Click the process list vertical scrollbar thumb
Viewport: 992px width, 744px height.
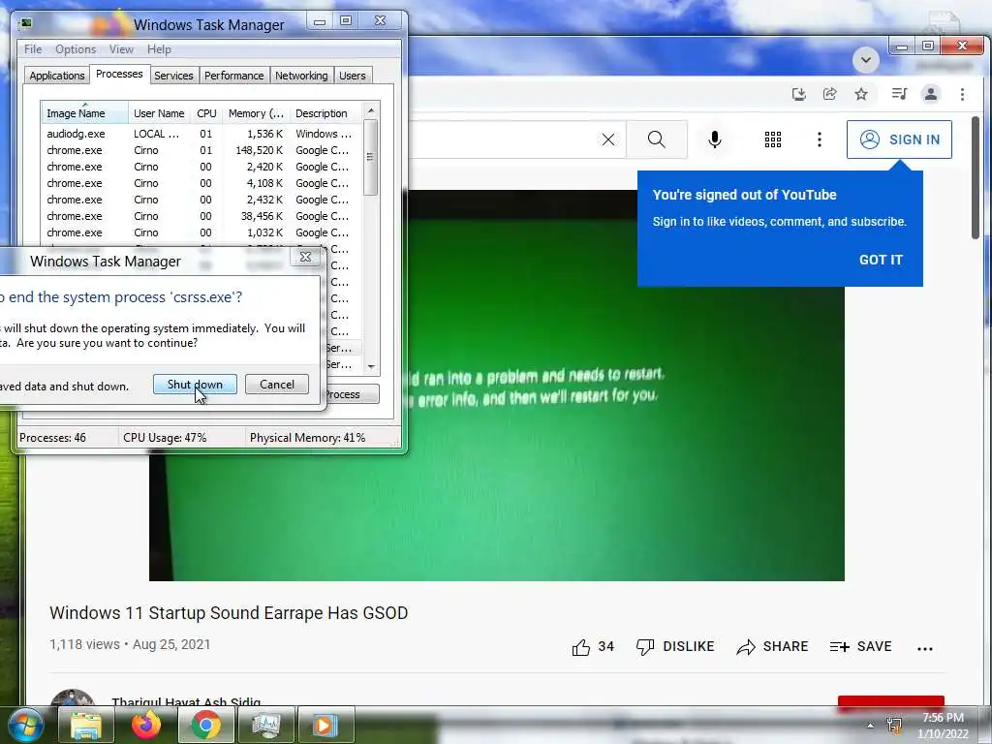[371, 158]
